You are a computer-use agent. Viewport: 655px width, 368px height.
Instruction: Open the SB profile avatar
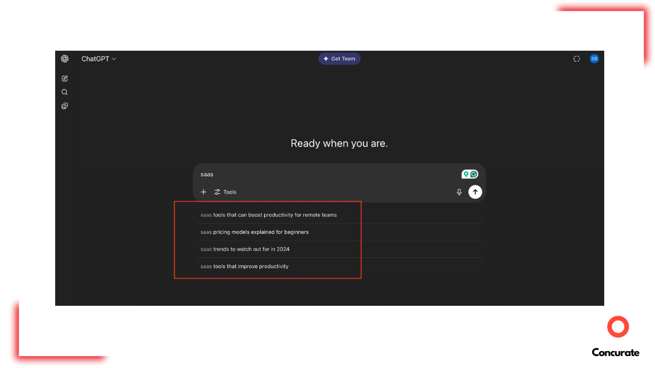tap(594, 59)
